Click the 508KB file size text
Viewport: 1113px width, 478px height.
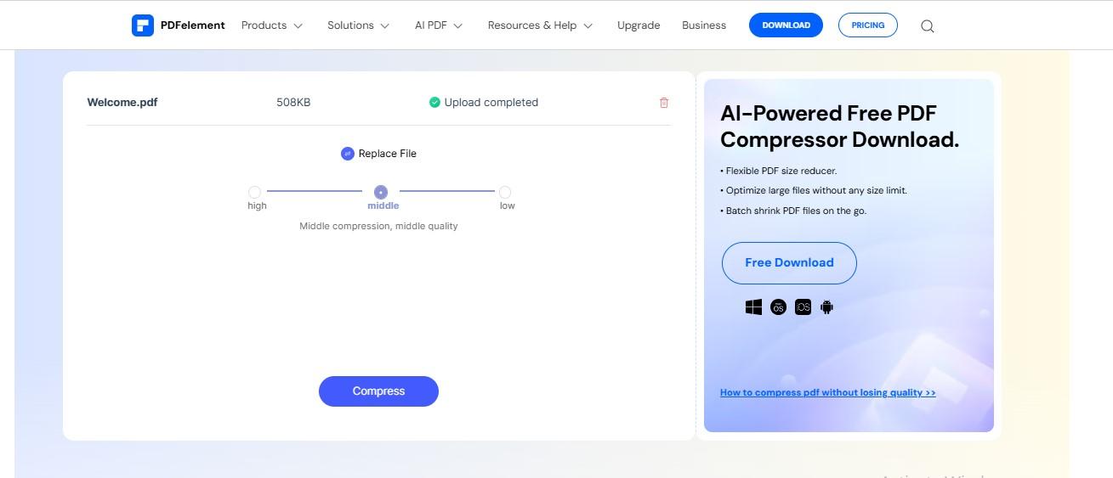293,103
